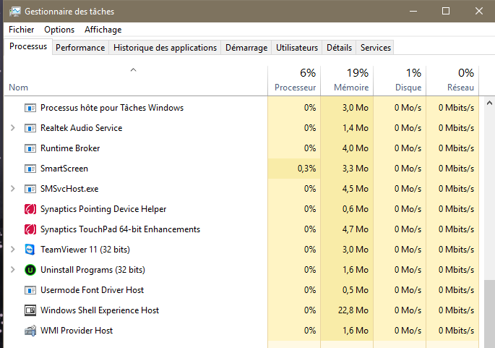Select the SmartScreen process name

click(x=64, y=169)
